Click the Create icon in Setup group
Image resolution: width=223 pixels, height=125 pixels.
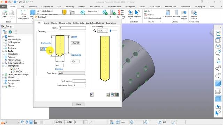pos(5,14)
